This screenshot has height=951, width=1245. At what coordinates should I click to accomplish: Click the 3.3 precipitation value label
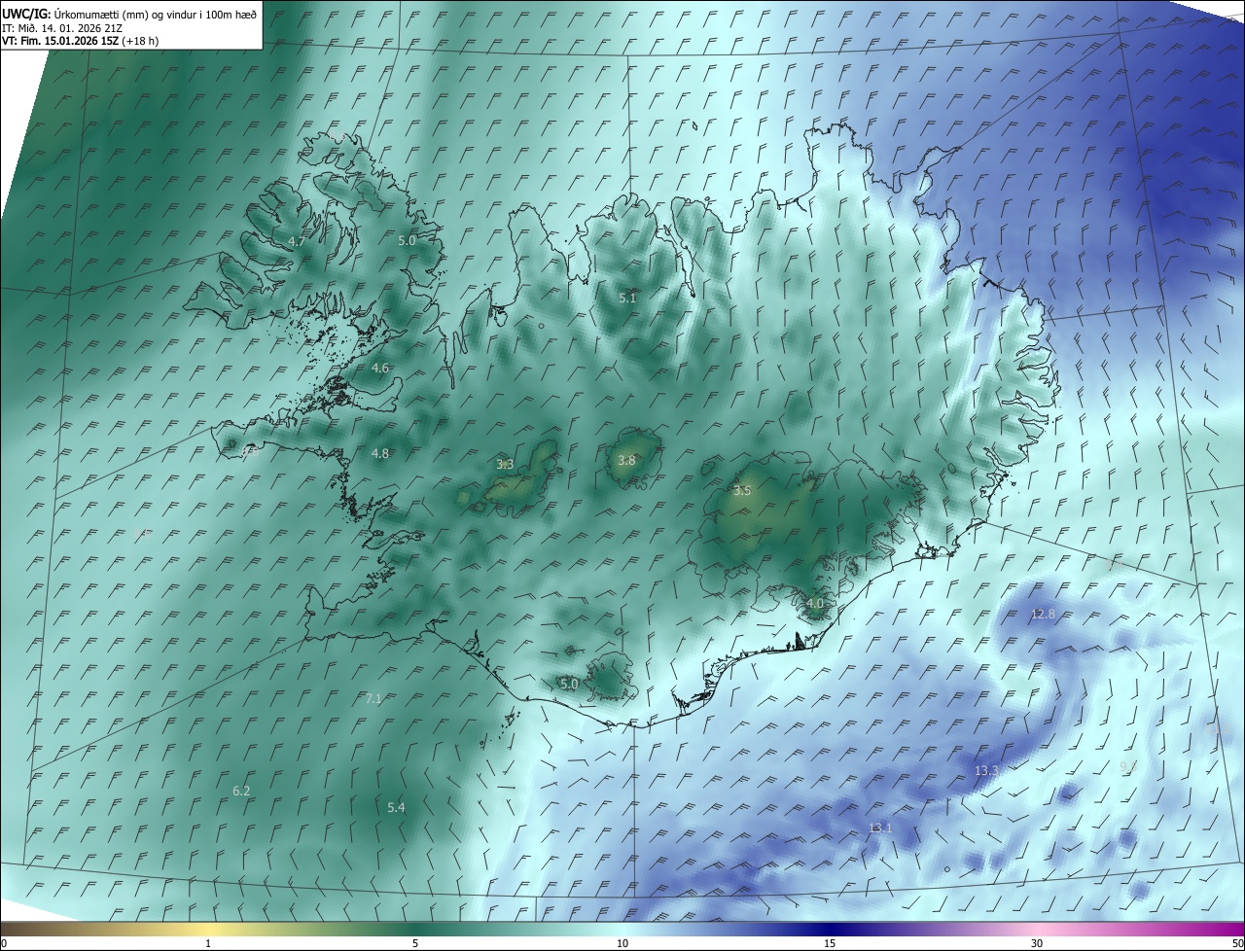(505, 465)
